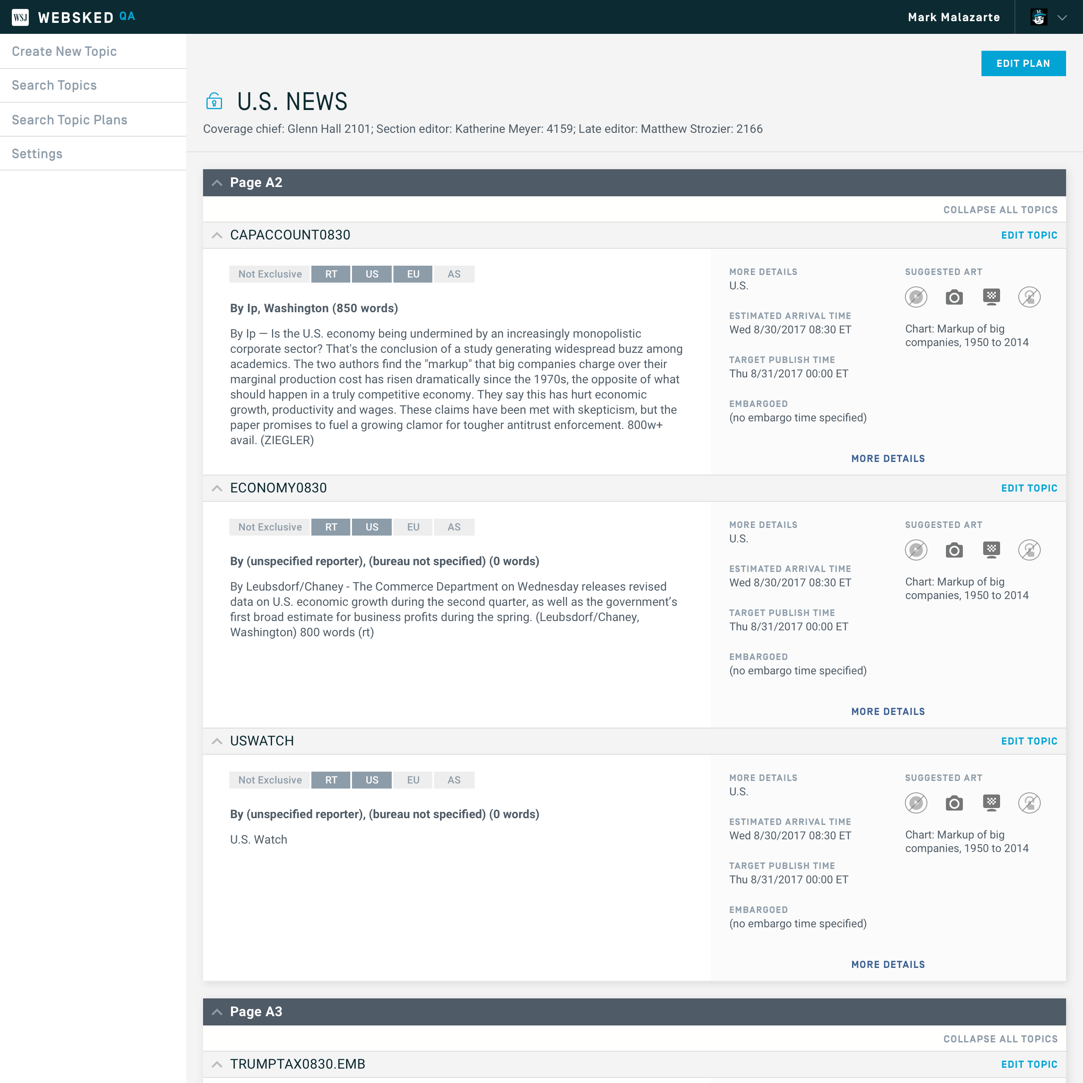
Task: Click the graphics monitor icon in ECONOMY0830
Action: 991,550
